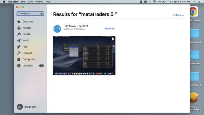Screen dimensions: 204x115
Task: Click the search magnifier in sidebar field
Action: pyautogui.click(x=19, y=13)
